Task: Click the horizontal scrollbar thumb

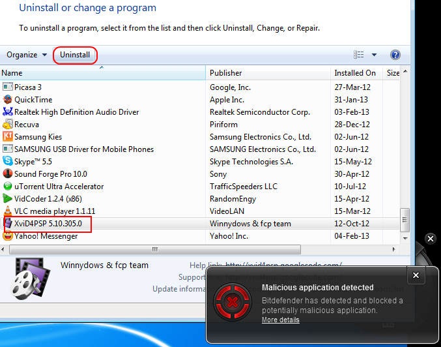Action: pyautogui.click(x=155, y=249)
